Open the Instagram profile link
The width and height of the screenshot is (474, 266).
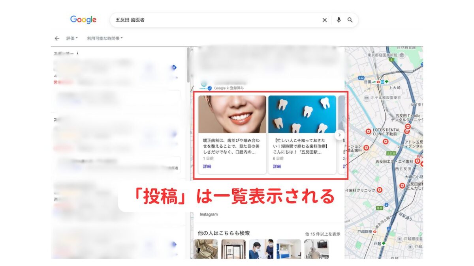(x=209, y=214)
